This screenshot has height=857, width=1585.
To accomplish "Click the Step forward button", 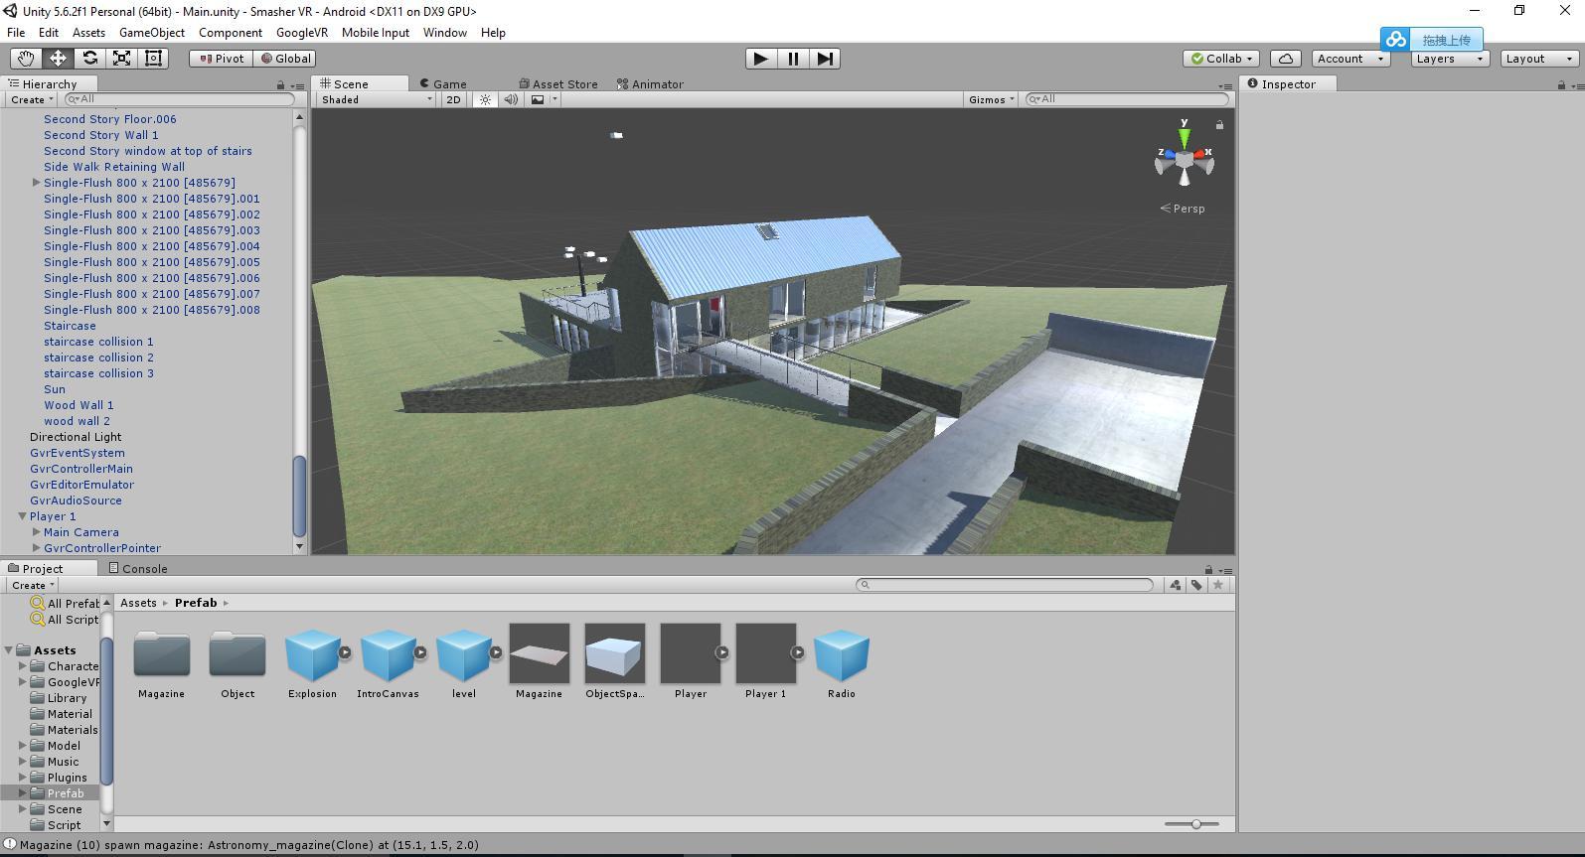I will tap(825, 59).
